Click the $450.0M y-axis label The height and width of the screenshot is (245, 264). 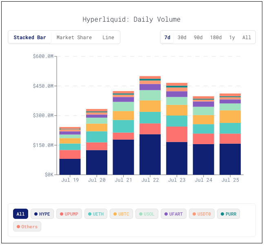43,86
